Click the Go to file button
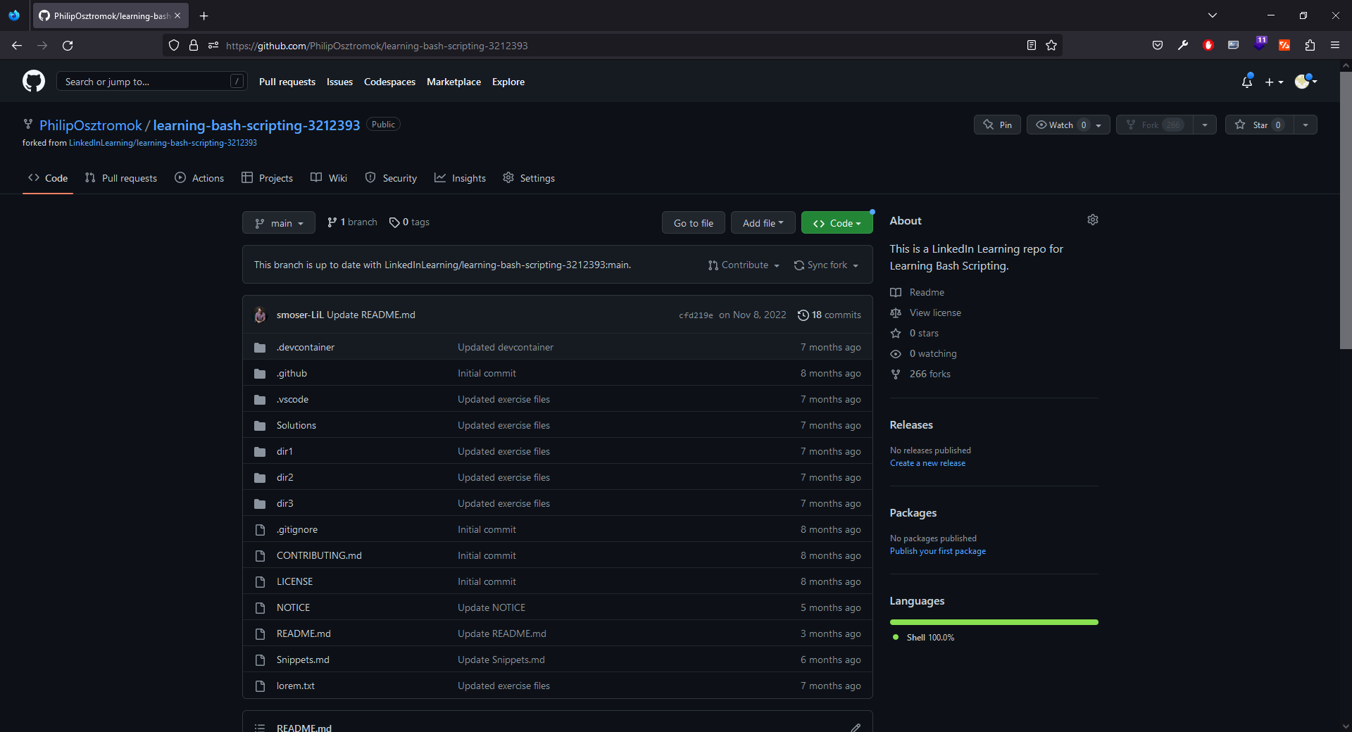The image size is (1352, 732). pyautogui.click(x=694, y=223)
